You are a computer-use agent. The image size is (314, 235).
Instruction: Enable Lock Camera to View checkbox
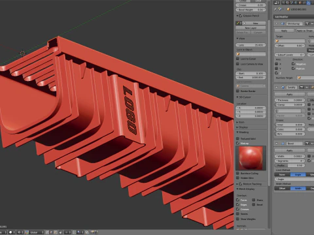(x=237, y=64)
